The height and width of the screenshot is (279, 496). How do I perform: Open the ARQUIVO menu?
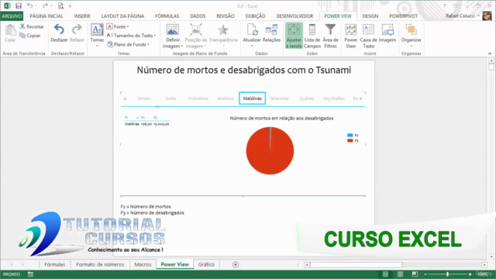point(12,15)
